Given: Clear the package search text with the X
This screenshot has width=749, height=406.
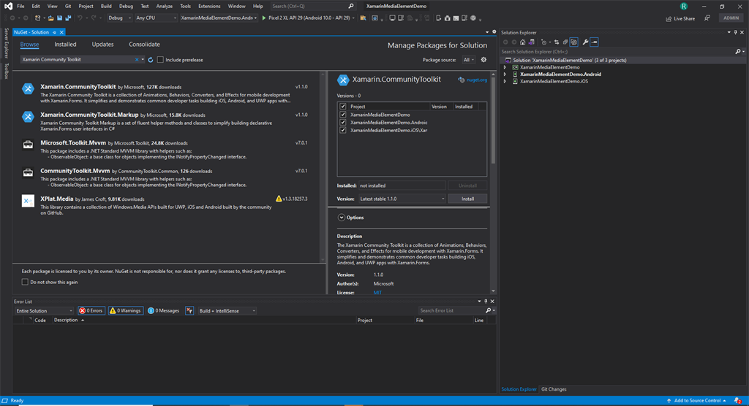Looking at the screenshot, I should pyautogui.click(x=137, y=60).
